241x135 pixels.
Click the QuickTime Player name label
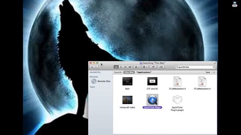(x=152, y=108)
